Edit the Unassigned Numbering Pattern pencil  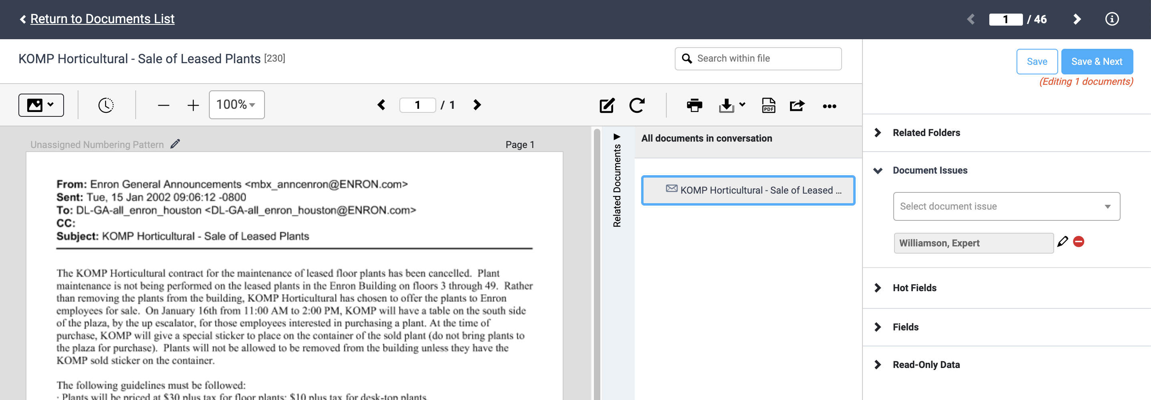(x=175, y=144)
